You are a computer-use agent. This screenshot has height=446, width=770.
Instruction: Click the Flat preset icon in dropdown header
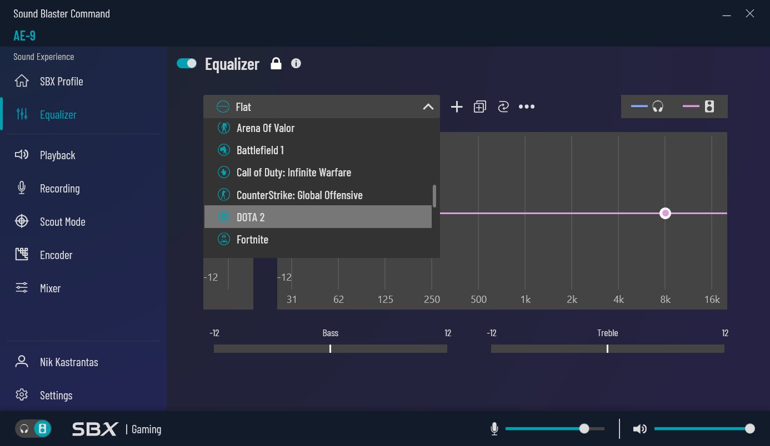tap(223, 107)
